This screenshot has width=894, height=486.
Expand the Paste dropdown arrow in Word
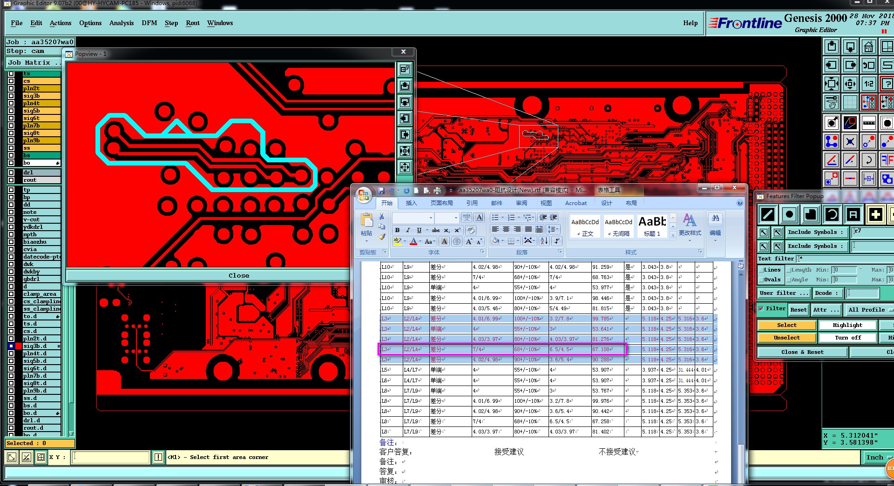366,241
